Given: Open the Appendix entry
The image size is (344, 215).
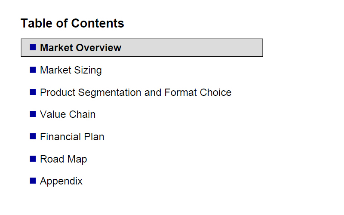Looking at the screenshot, I should tap(61, 181).
